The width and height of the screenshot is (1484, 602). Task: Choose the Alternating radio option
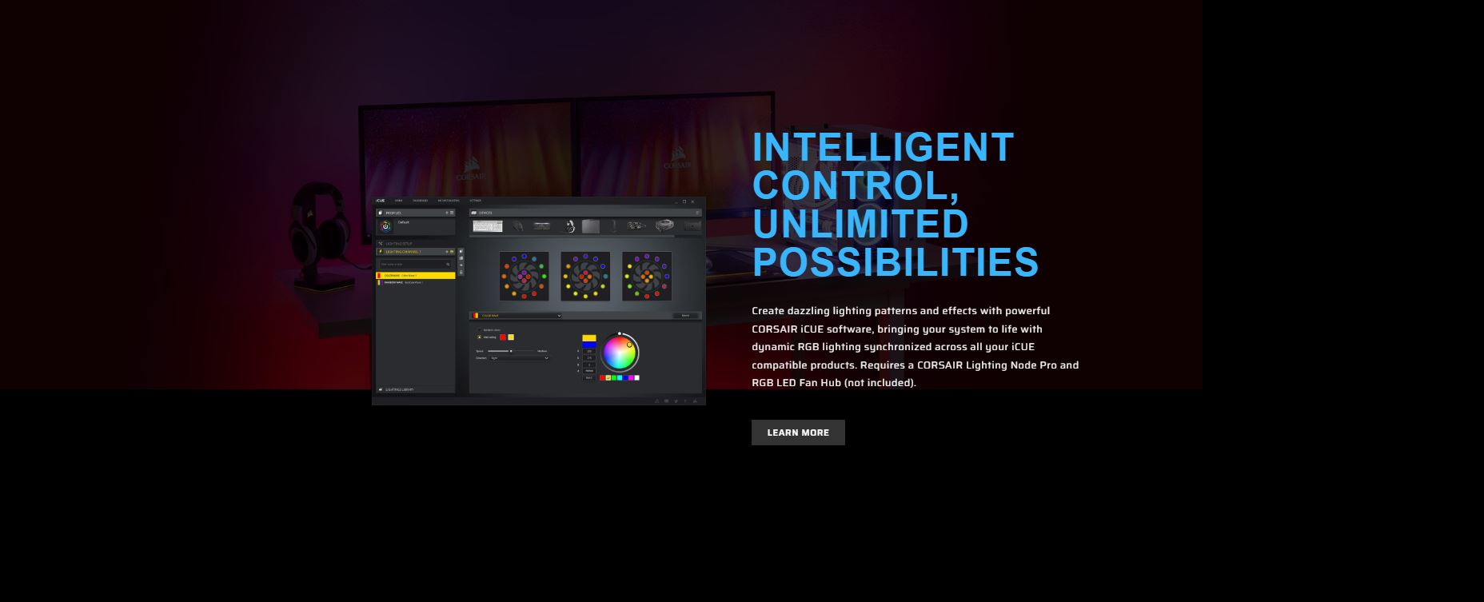click(x=480, y=337)
